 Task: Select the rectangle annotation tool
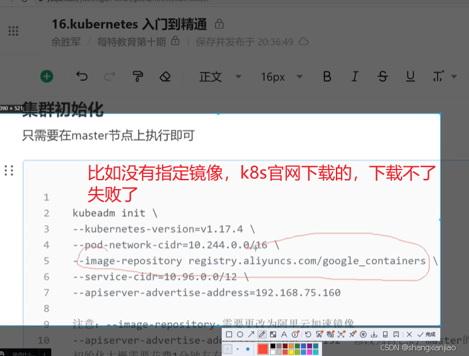pos(229,334)
